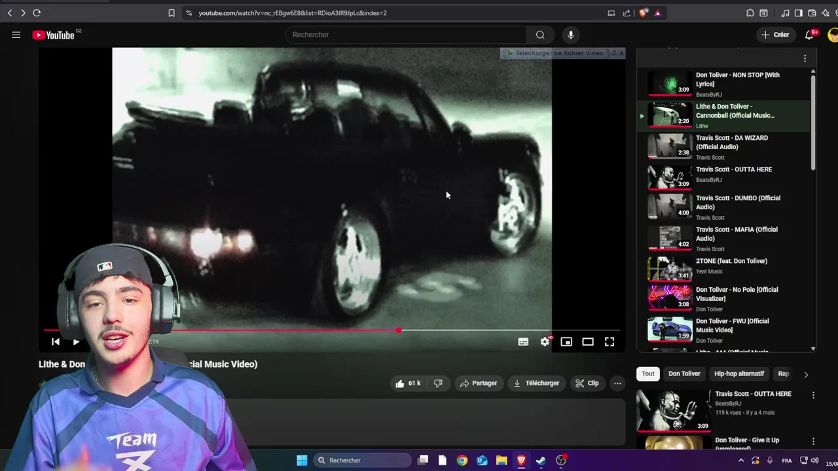The width and height of the screenshot is (838, 471).
Task: Click the video progress bar scrubber
Action: point(399,330)
